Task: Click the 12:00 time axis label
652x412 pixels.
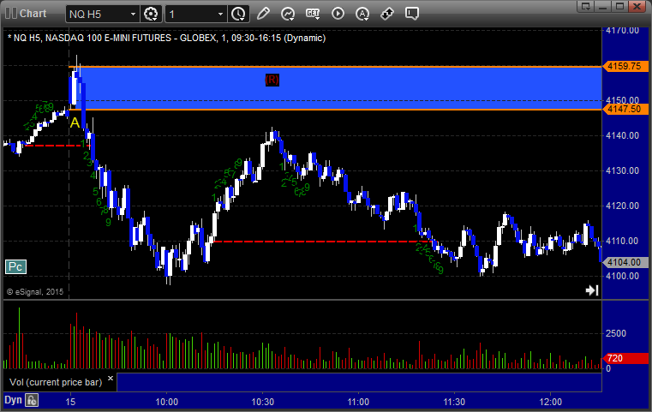Action: coord(551,402)
